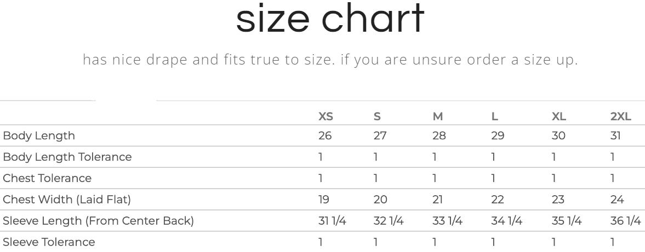Select the M column header

click(437, 116)
